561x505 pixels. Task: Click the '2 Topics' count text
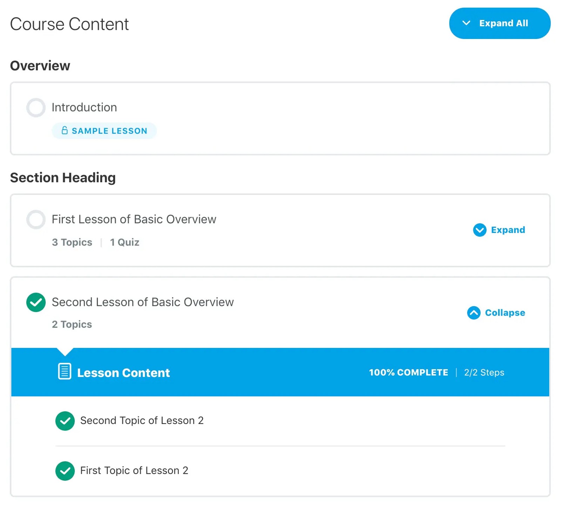(x=72, y=324)
